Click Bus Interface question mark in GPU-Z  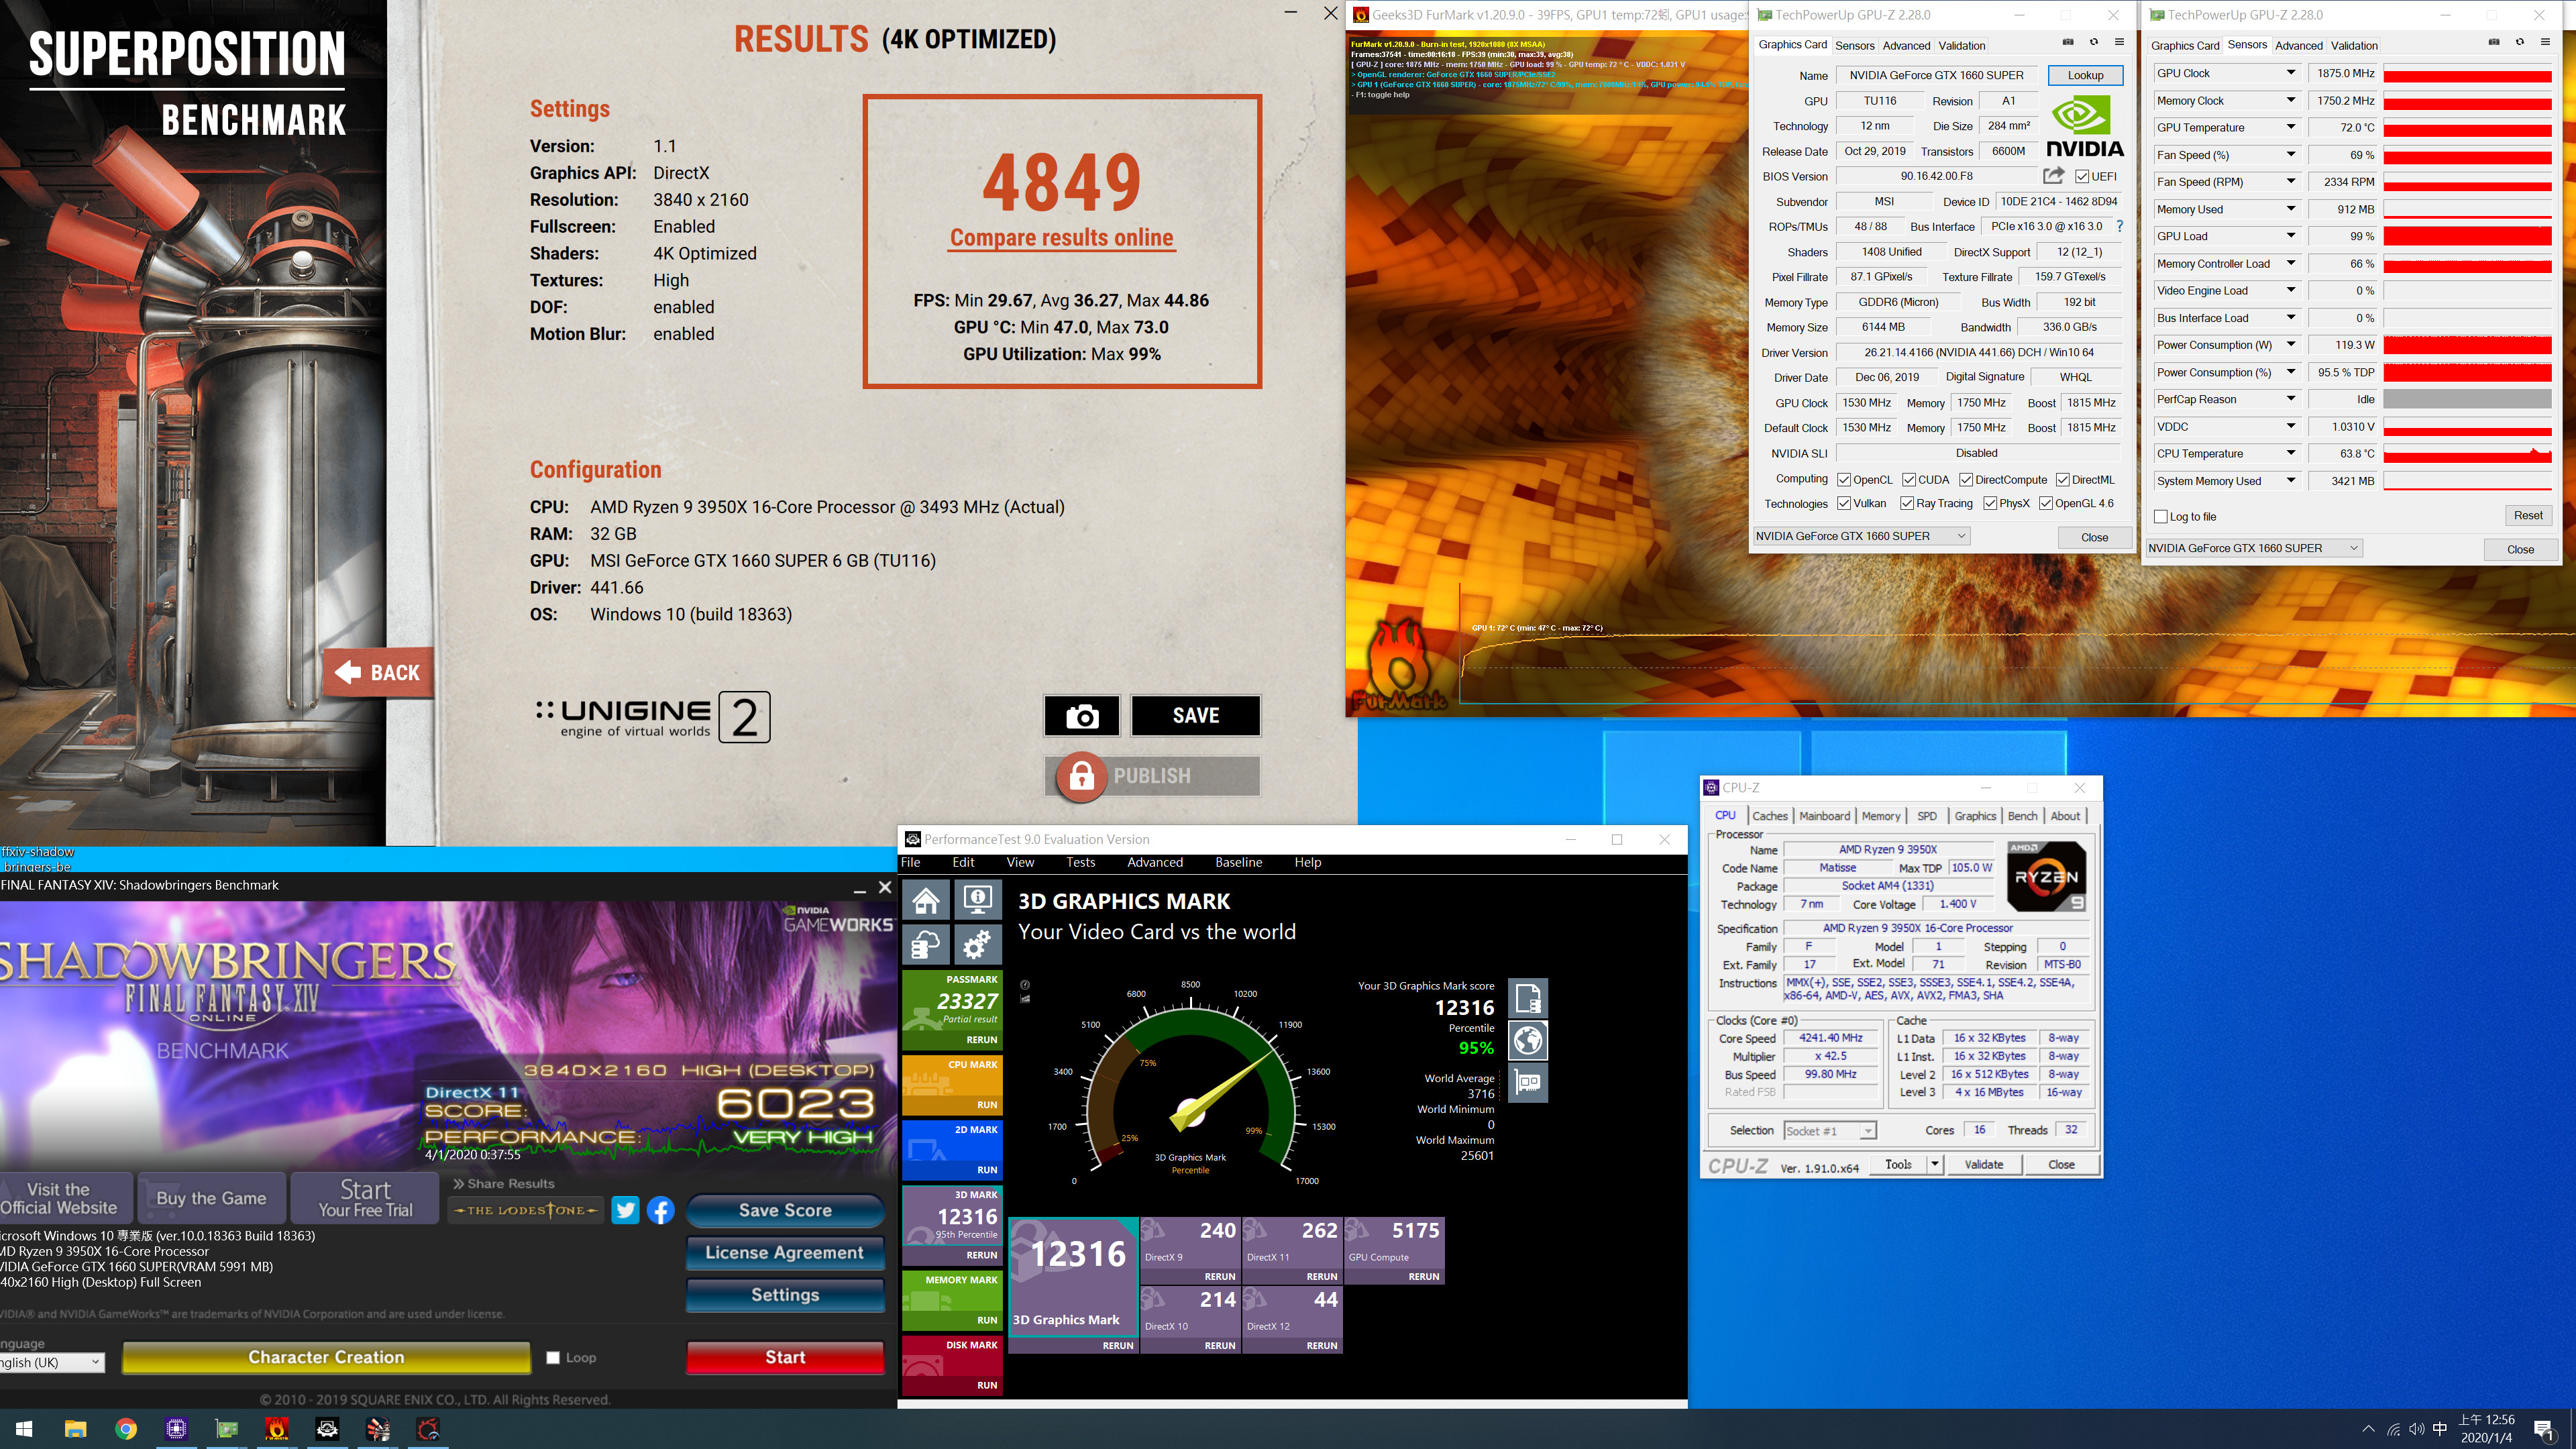click(x=2119, y=226)
